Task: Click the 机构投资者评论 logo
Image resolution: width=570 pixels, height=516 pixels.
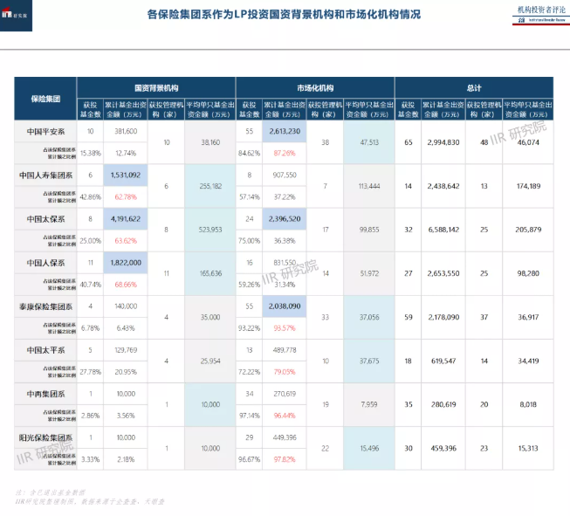Action: tap(541, 15)
